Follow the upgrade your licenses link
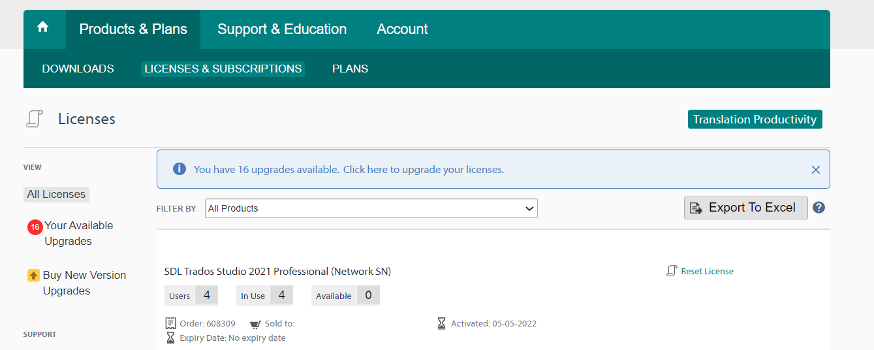Viewport: 874px width, 350px height. tap(424, 169)
